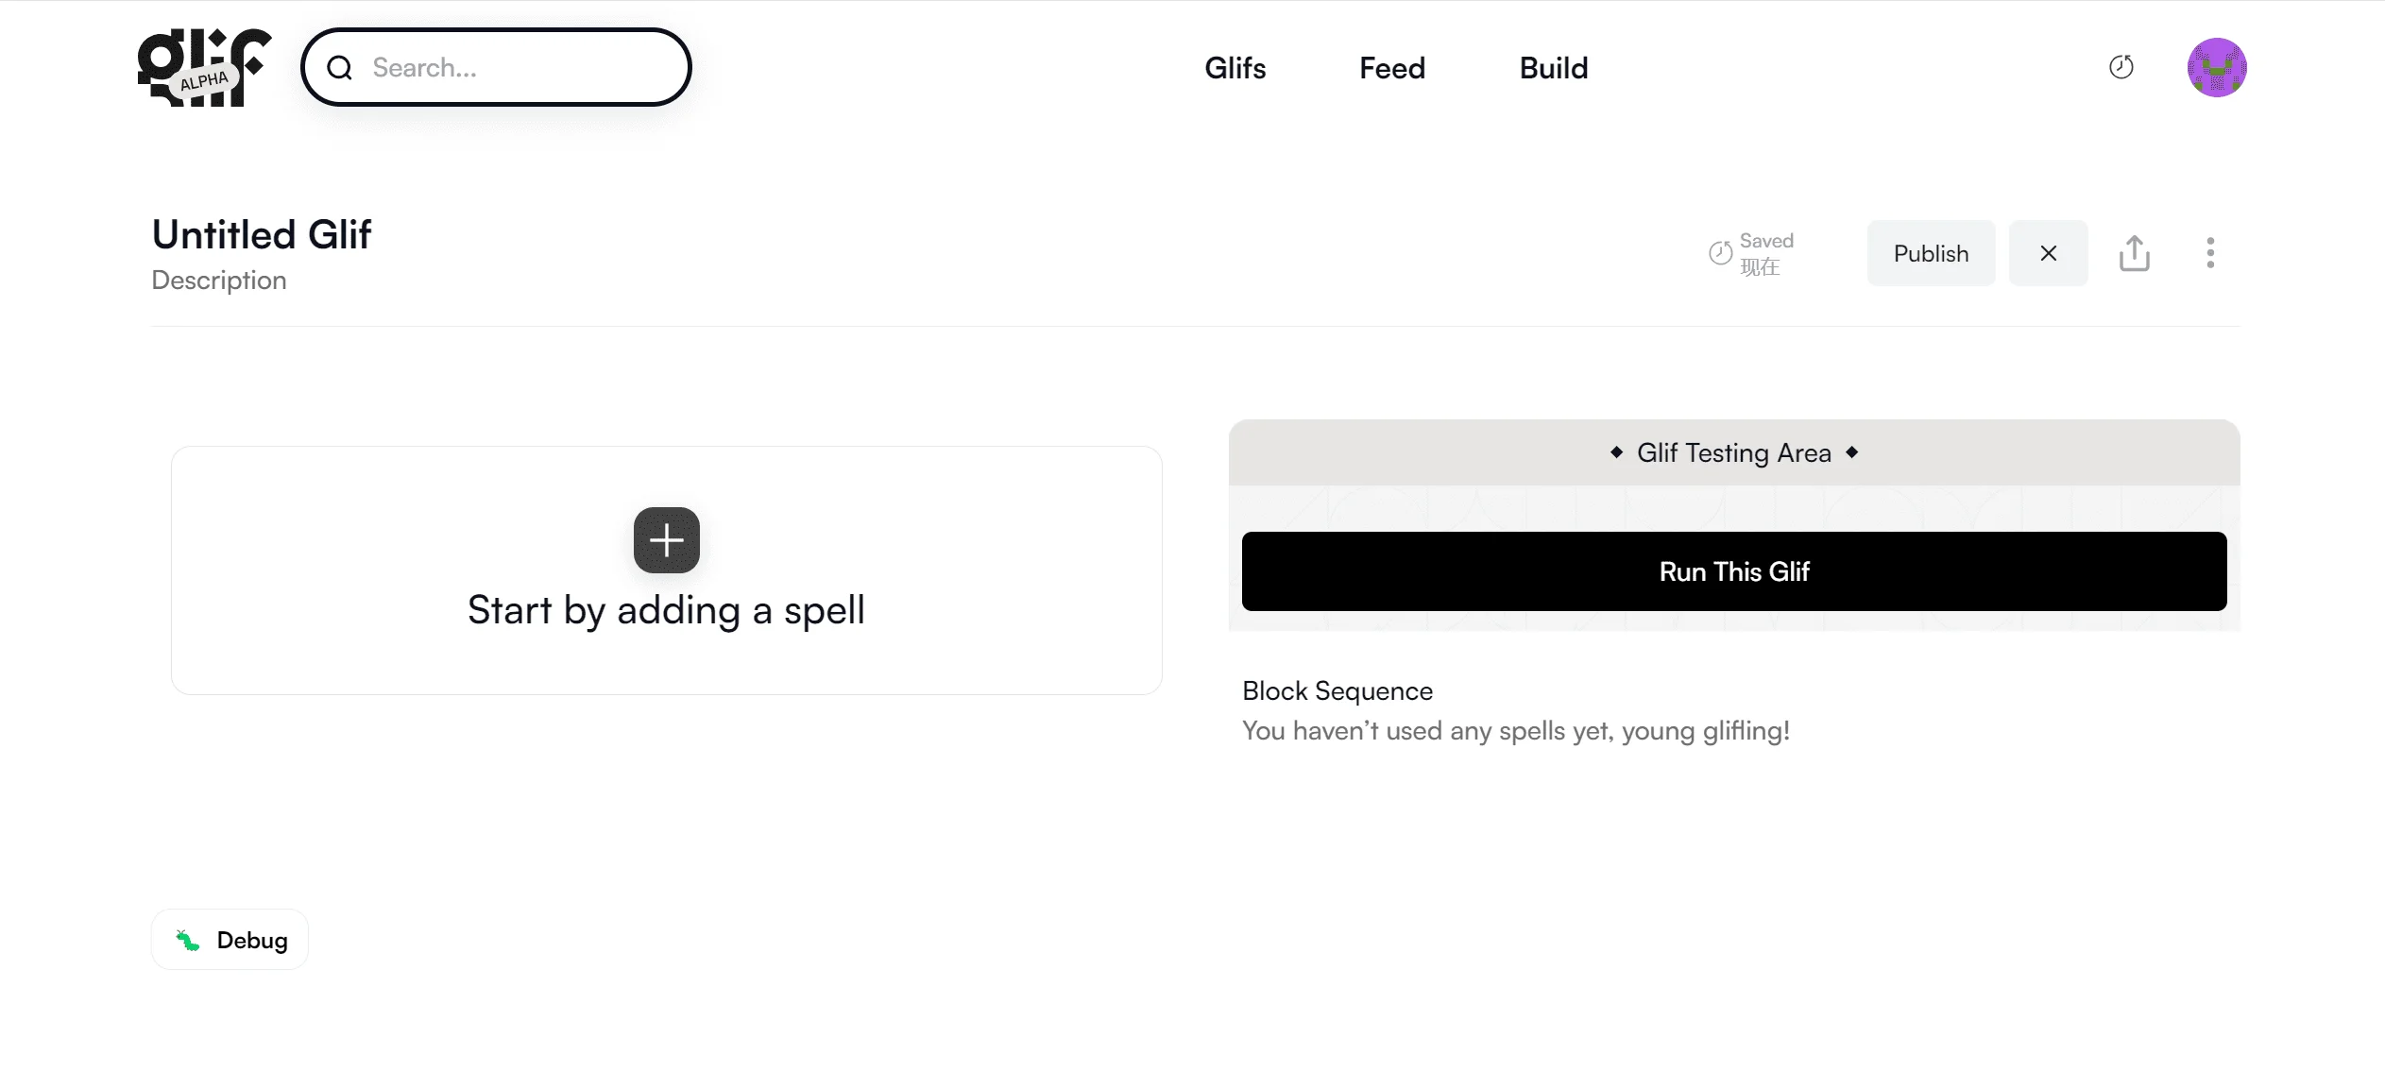Click the Description field
This screenshot has height=1072, width=2385.
219,281
